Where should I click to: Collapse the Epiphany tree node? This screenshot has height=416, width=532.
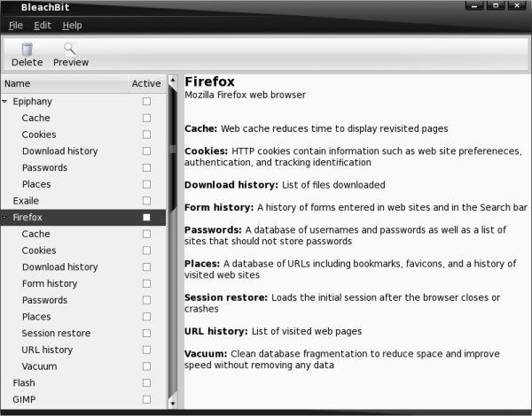(x=4, y=101)
